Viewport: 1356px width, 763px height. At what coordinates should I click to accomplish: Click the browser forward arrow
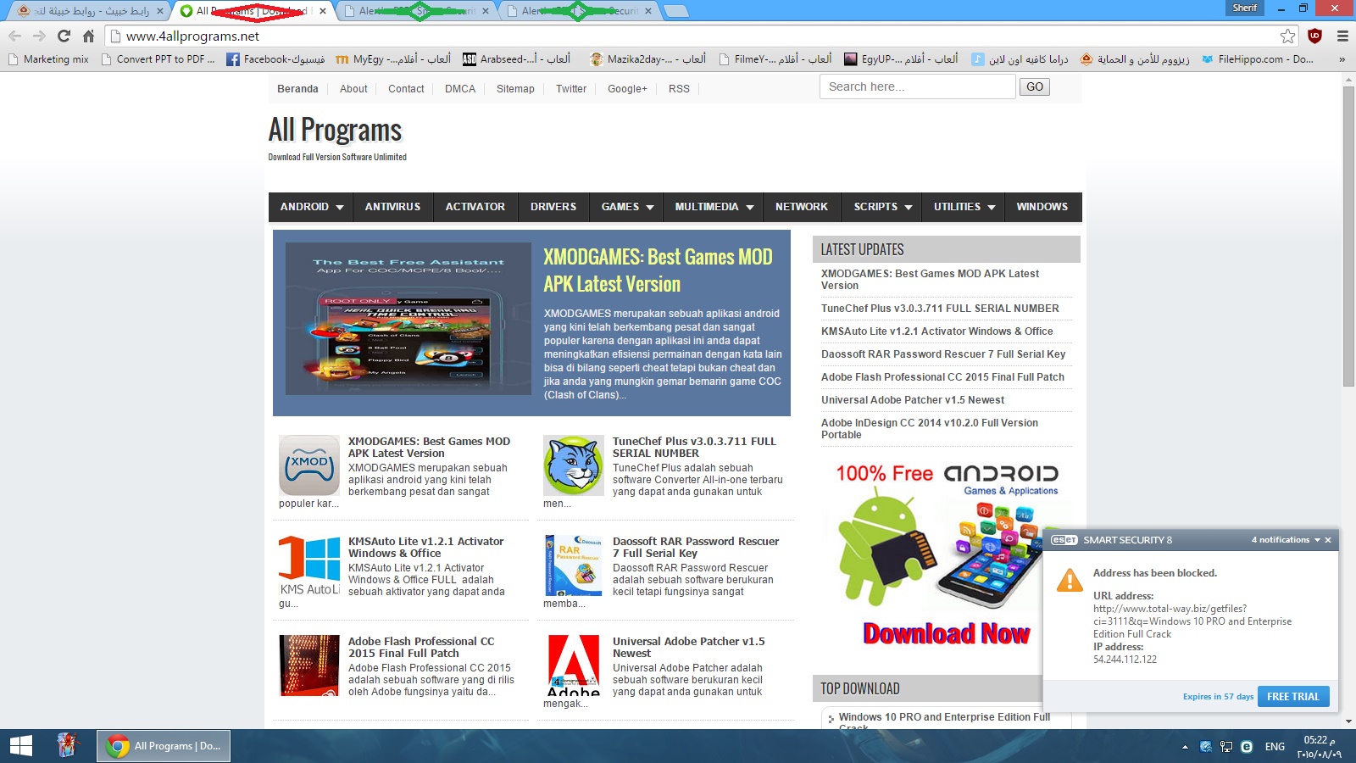[39, 36]
